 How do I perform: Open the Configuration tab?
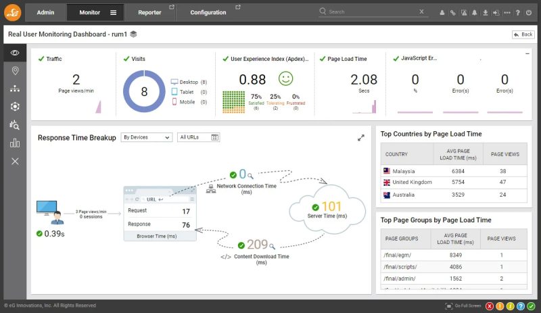coord(208,12)
